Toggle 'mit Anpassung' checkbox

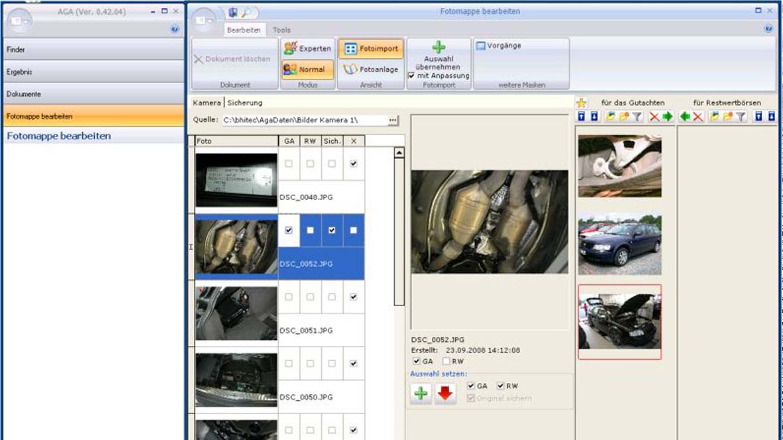coord(411,76)
